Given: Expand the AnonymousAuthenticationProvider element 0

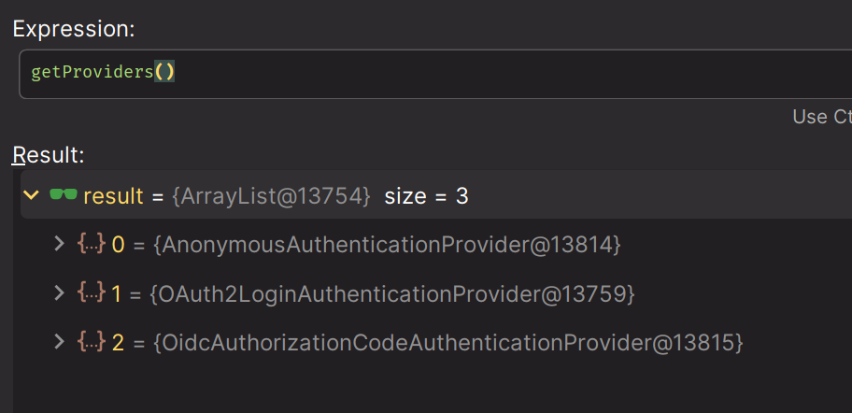Looking at the screenshot, I should click(x=60, y=245).
